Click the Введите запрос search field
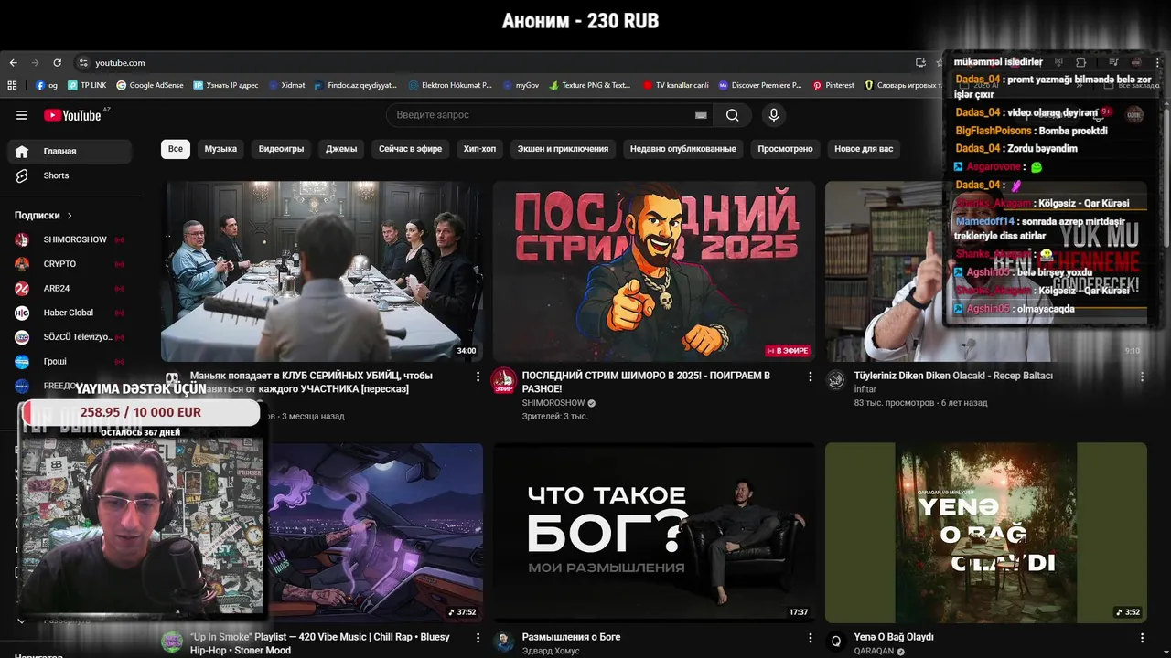Screen dimensions: 1171x658 click(540, 115)
